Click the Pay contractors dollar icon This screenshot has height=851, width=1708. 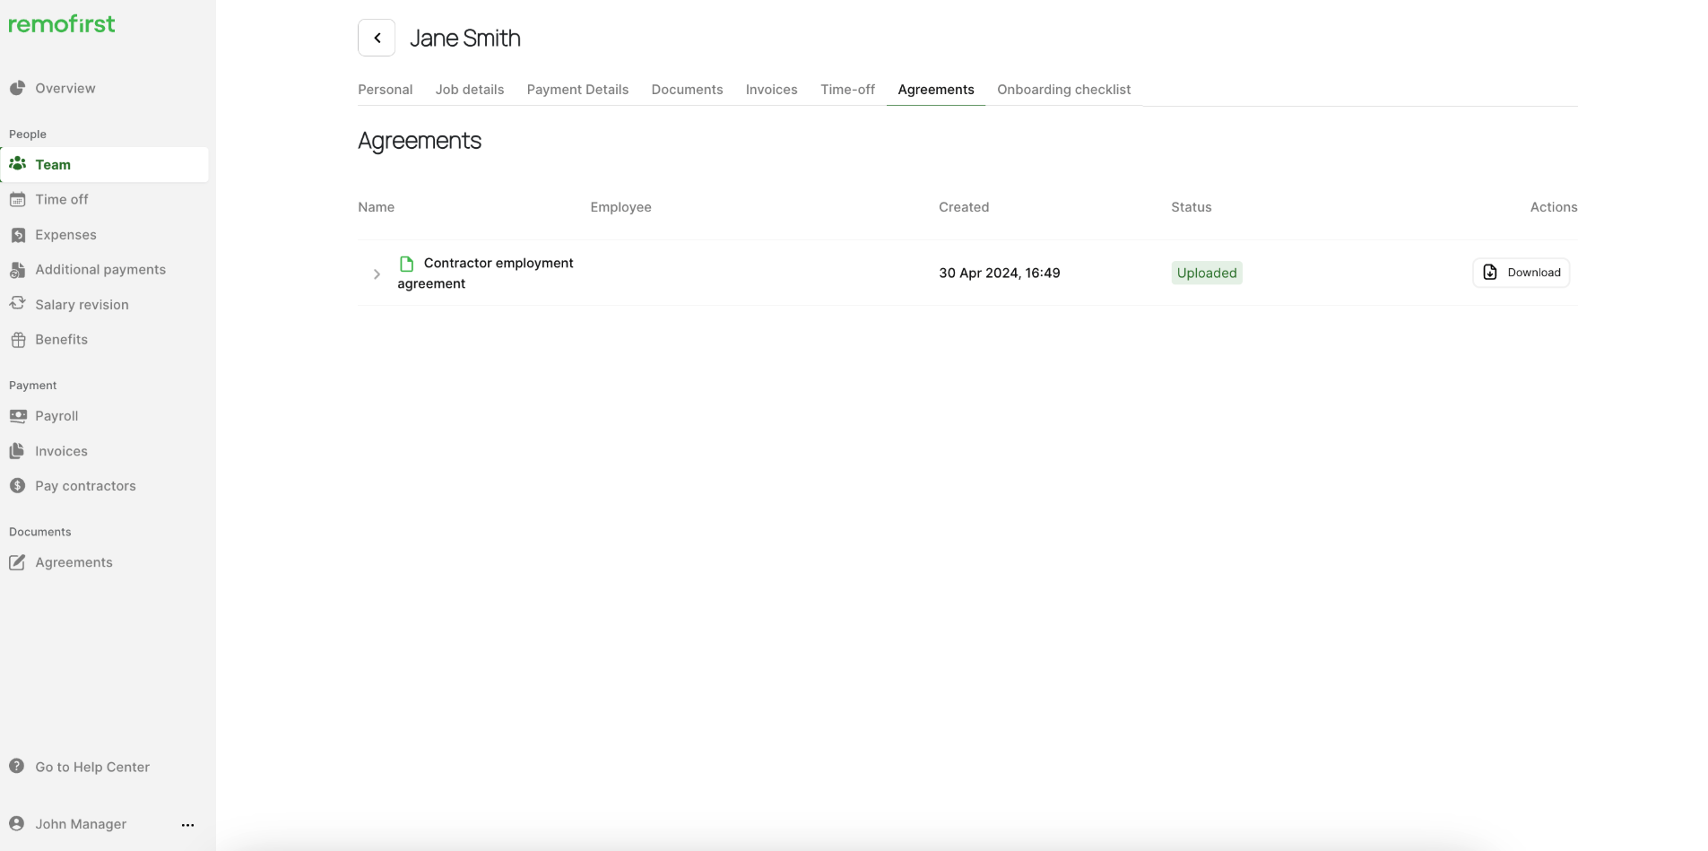tap(17, 486)
